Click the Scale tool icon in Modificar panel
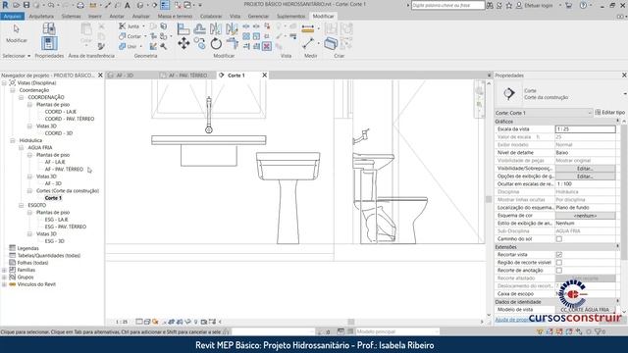Viewport: 628px width, 353px height. click(x=256, y=36)
